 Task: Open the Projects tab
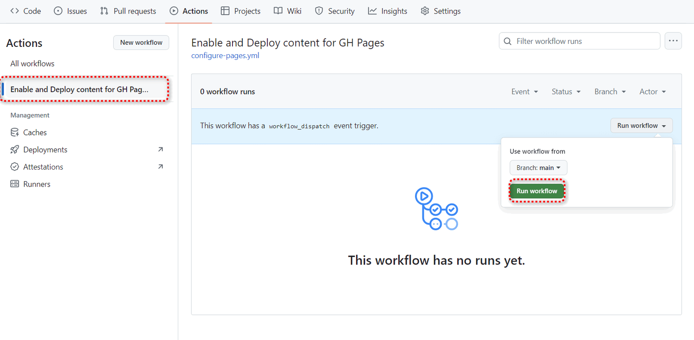point(241,11)
